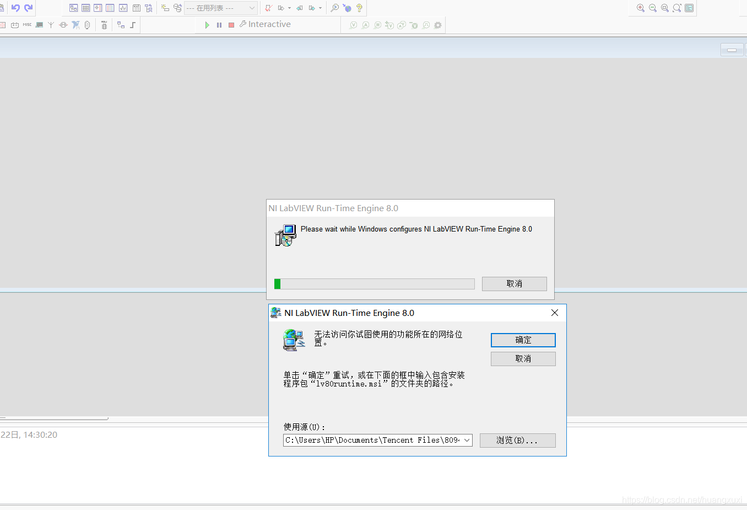Screen dimensions: 747x510
Task: Zoom in on the schematic
Action: click(640, 8)
